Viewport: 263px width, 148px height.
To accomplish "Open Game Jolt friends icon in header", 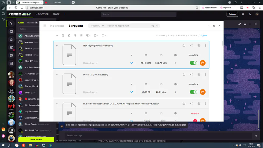I will [250, 14].
